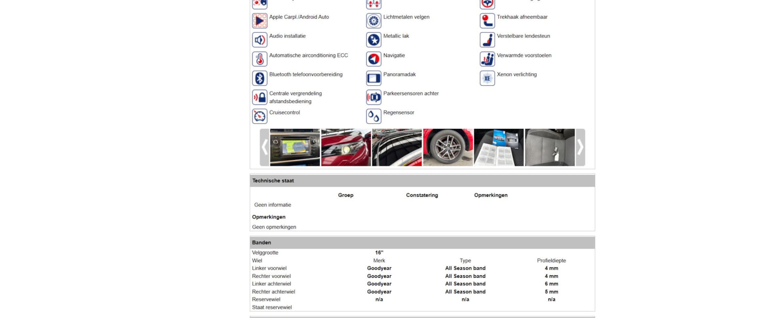The width and height of the screenshot is (769, 318).
Task: Click the 'Velggrootte' label
Action: click(x=265, y=252)
